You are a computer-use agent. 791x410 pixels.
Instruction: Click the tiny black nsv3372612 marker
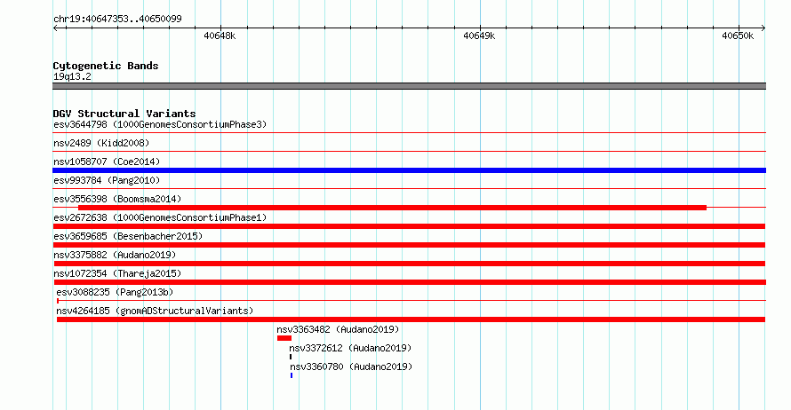(x=291, y=357)
